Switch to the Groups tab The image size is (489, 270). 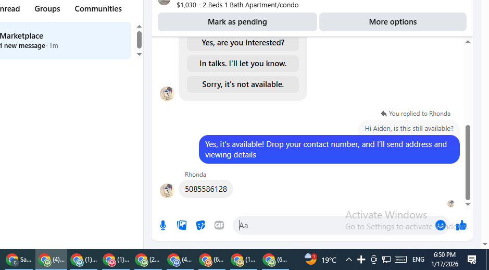(x=47, y=9)
